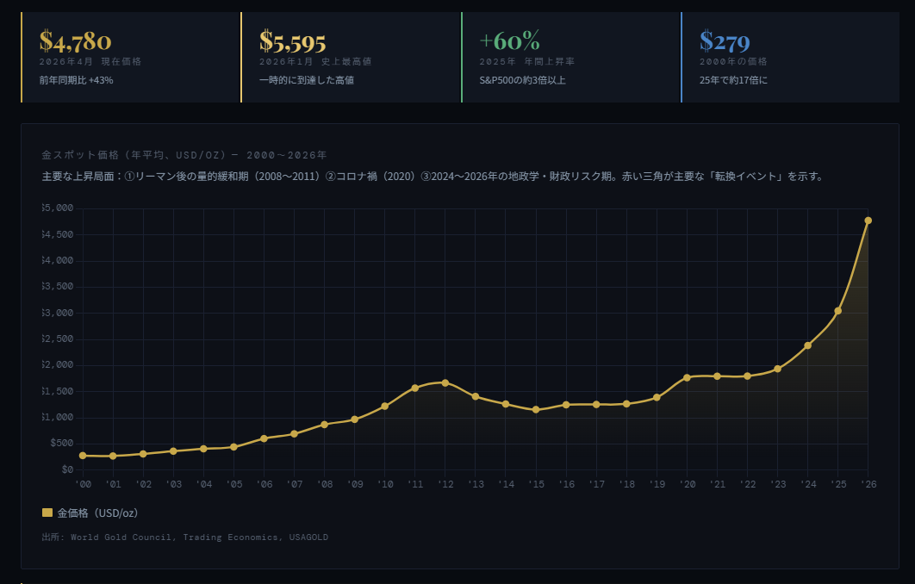Click the 2025 data point on chart

coord(837,311)
